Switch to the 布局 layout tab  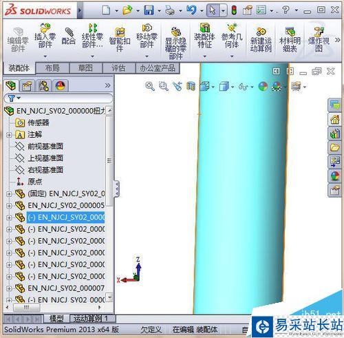(52, 68)
